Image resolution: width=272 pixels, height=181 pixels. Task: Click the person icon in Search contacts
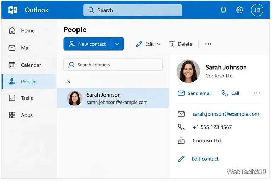(71, 65)
